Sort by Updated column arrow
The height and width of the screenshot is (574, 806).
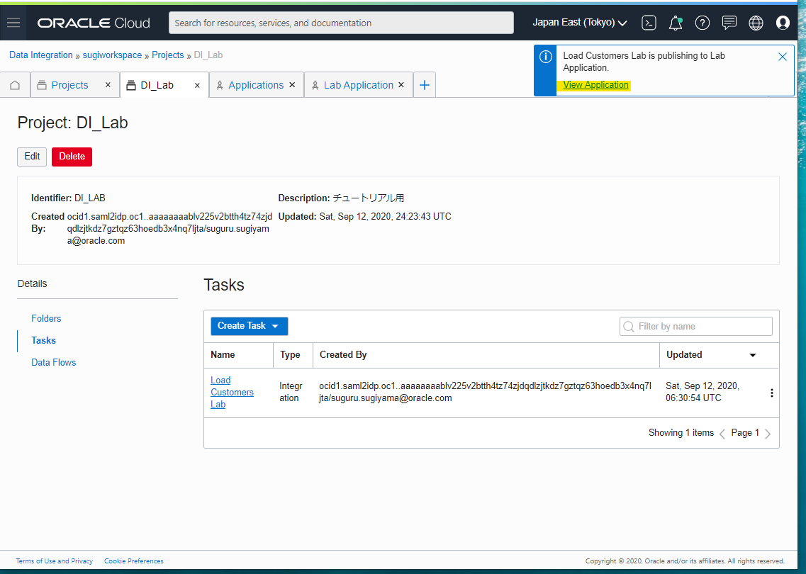point(753,355)
